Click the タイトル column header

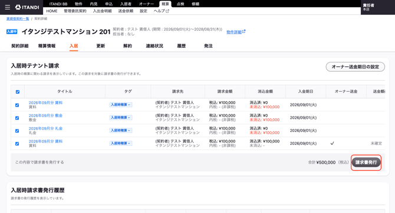click(x=65, y=92)
